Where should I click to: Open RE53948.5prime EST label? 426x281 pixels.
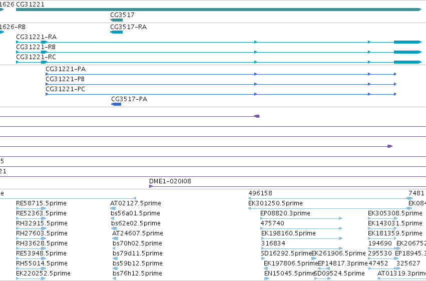coord(41,253)
